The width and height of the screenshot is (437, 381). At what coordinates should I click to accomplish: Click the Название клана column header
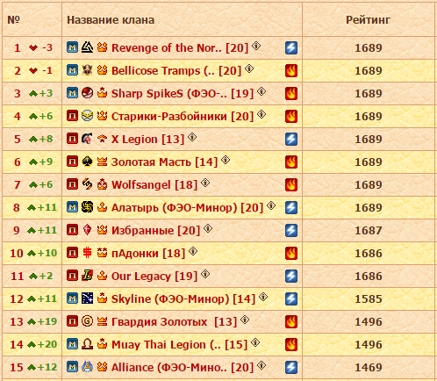(111, 20)
